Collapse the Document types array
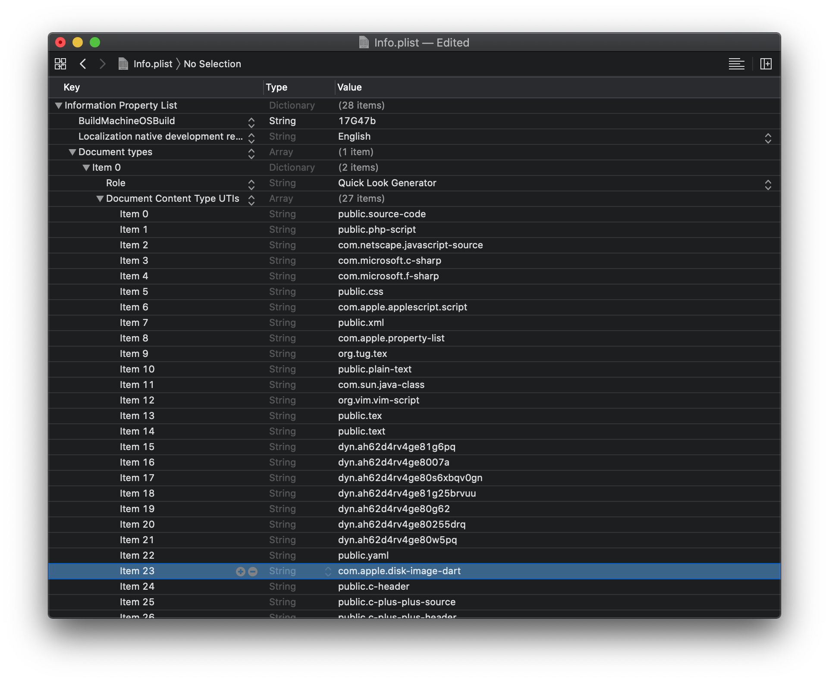This screenshot has height=682, width=829. coord(72,152)
